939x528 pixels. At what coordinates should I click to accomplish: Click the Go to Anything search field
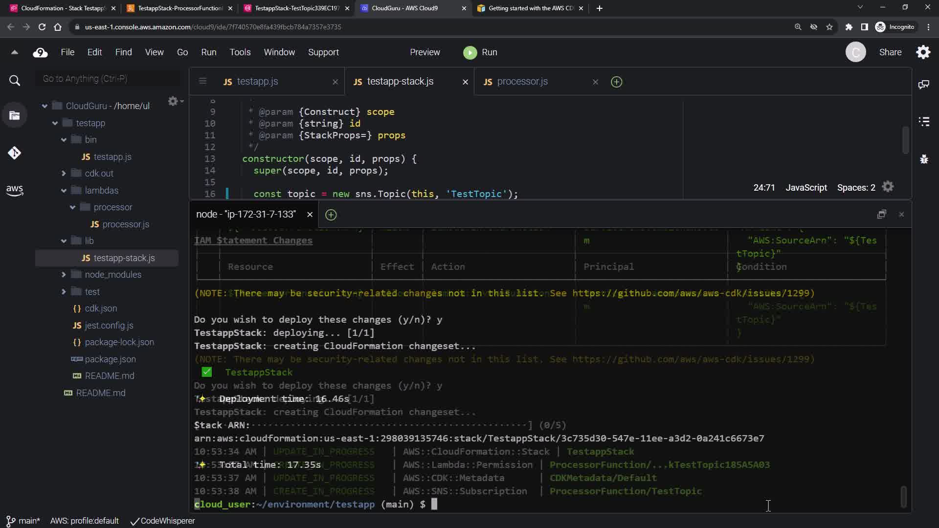click(x=109, y=79)
